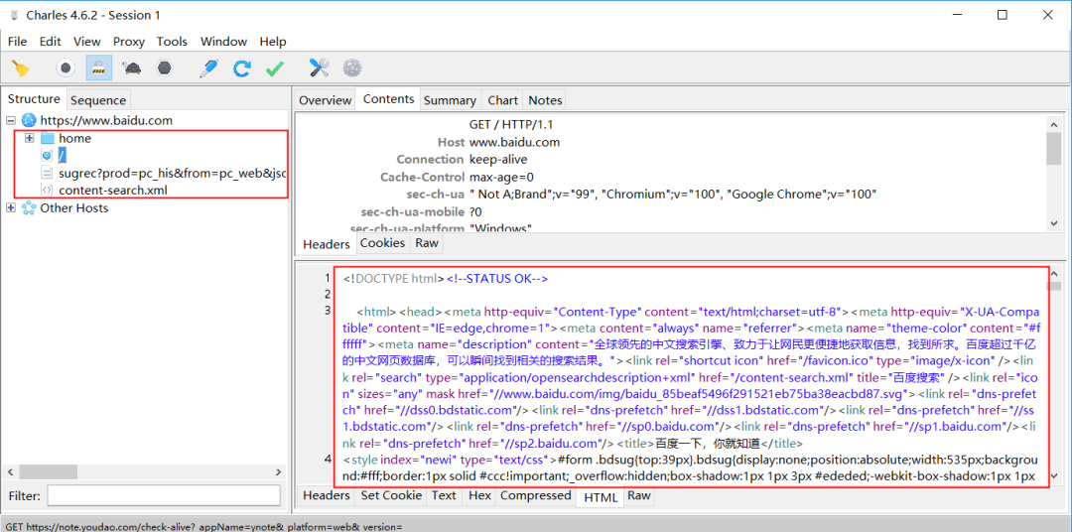Open the Set Cookie response tab
1072x532 pixels.
[391, 495]
